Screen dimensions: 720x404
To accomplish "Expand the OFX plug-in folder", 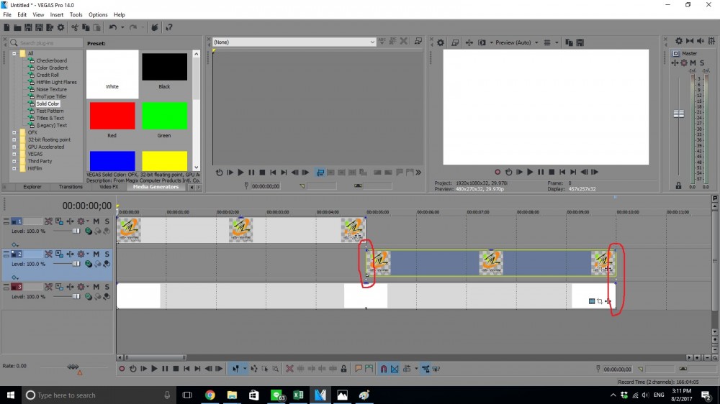I will (14, 132).
